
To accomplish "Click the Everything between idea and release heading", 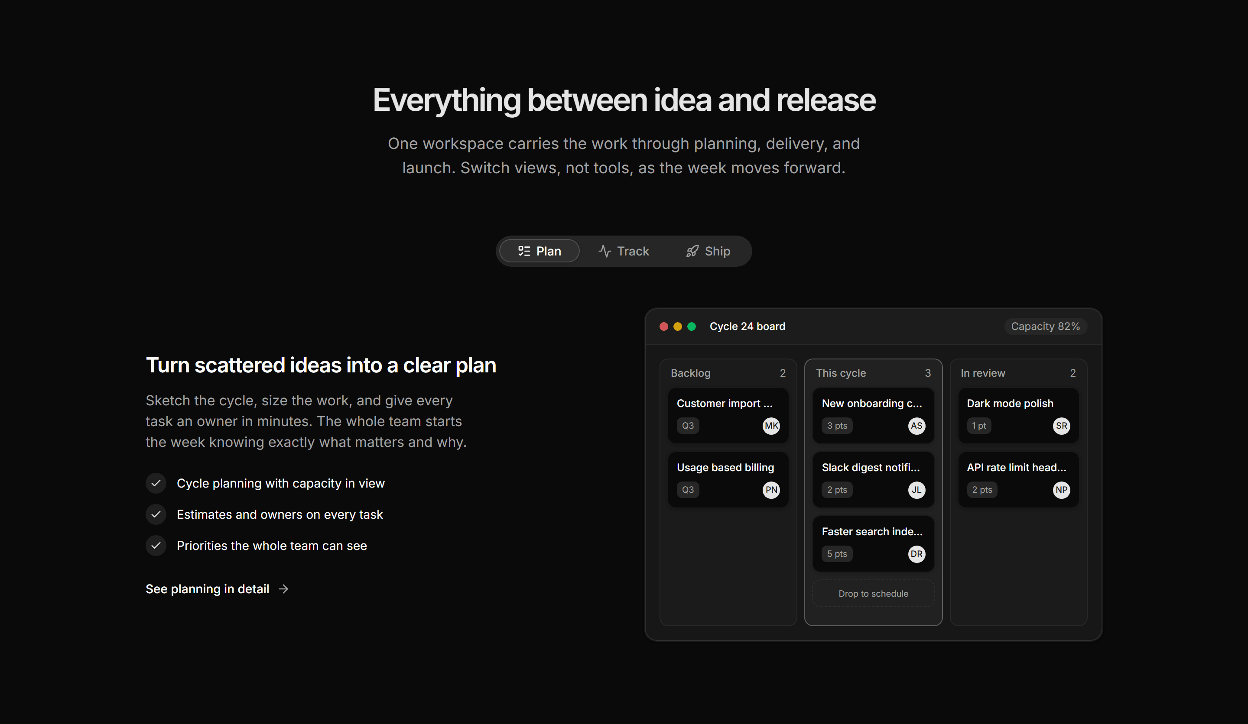I will (624, 100).
